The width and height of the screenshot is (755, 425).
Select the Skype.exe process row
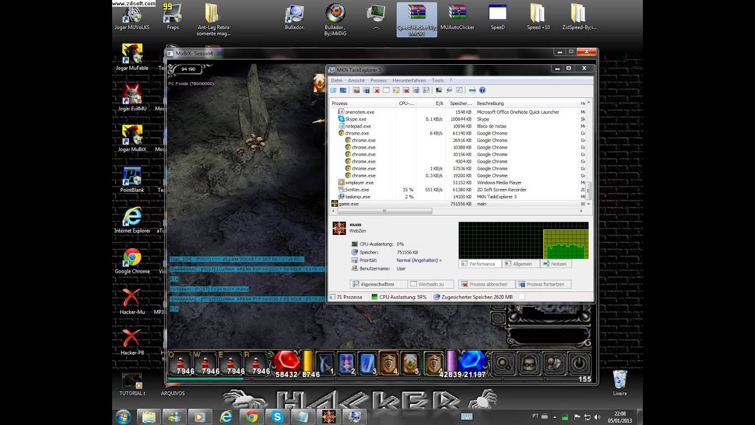point(458,119)
